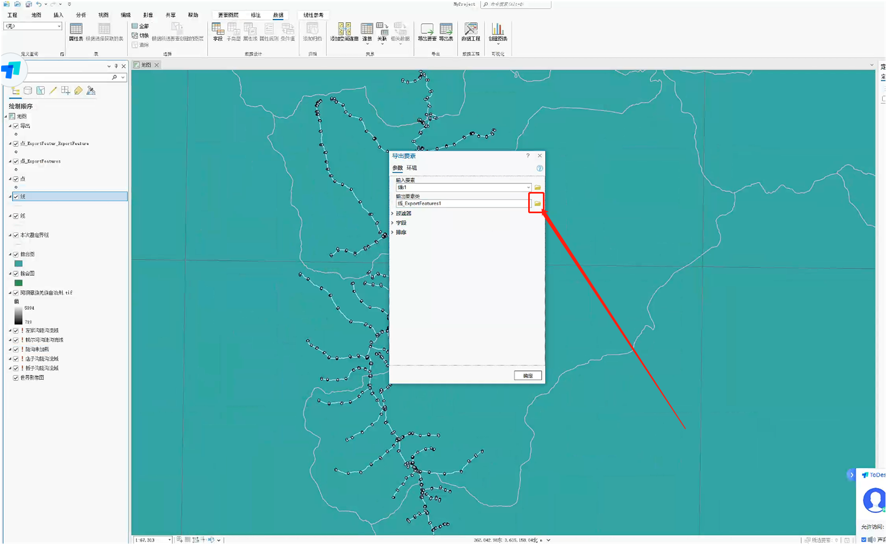891x548 pixels.
Task: Click 输出要素类 output name field
Action: (462, 204)
